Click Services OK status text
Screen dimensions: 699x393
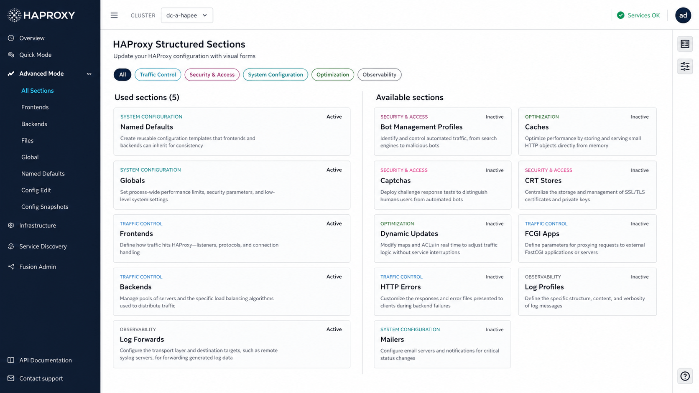(644, 15)
